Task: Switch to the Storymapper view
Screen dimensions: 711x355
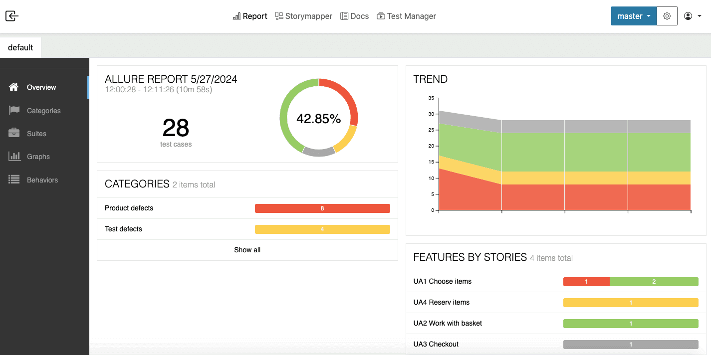Action: 304,16
